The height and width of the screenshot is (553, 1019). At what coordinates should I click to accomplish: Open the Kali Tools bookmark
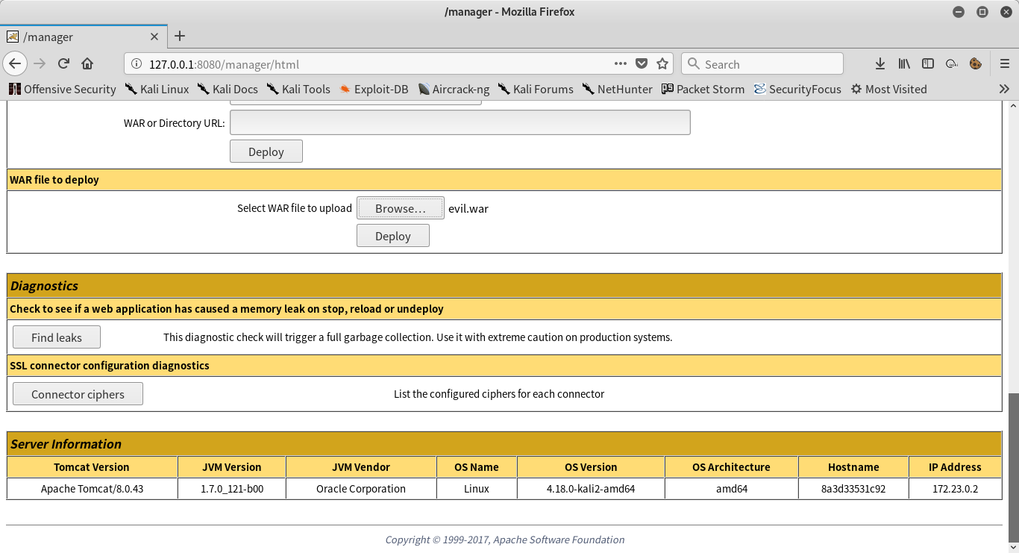tap(298, 89)
